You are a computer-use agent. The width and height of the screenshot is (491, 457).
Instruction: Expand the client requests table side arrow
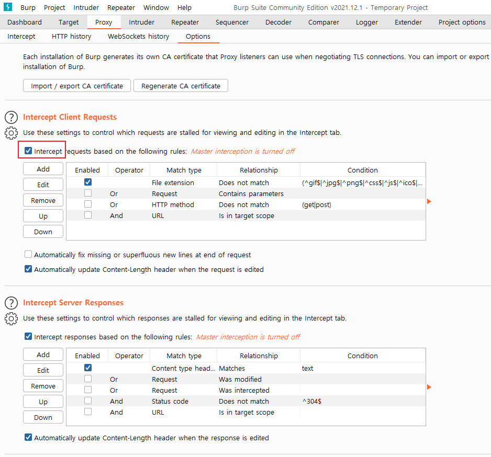coord(429,201)
